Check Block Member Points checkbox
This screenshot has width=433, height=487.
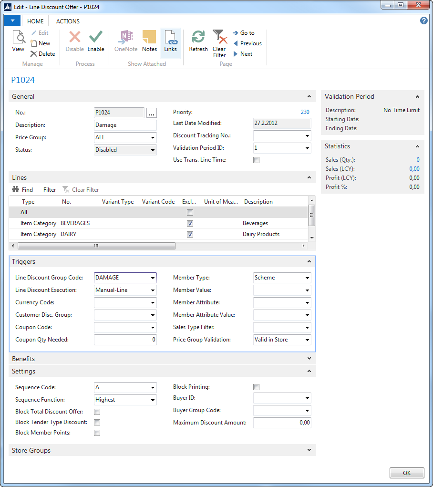coord(97,433)
